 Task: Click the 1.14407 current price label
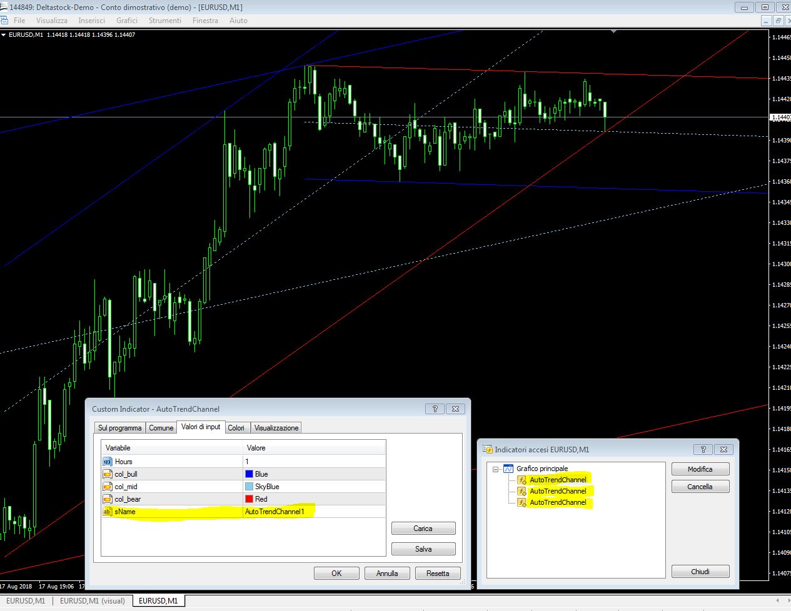(780, 117)
